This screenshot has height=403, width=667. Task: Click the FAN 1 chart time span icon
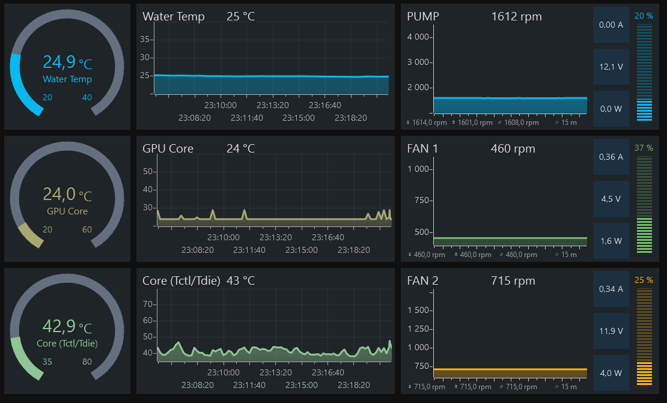pos(555,255)
